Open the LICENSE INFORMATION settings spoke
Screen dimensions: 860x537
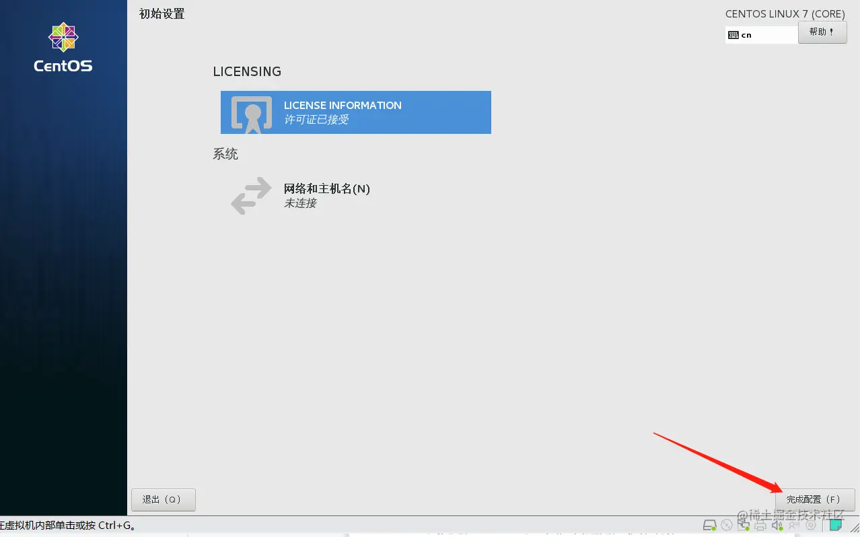[355, 112]
